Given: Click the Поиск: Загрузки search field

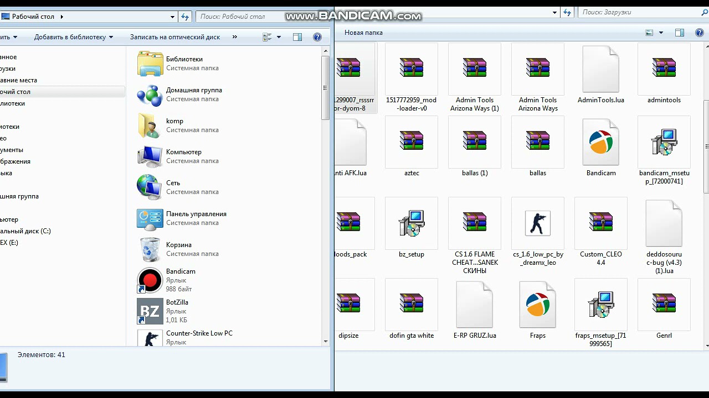Looking at the screenshot, I should pyautogui.click(x=643, y=12).
